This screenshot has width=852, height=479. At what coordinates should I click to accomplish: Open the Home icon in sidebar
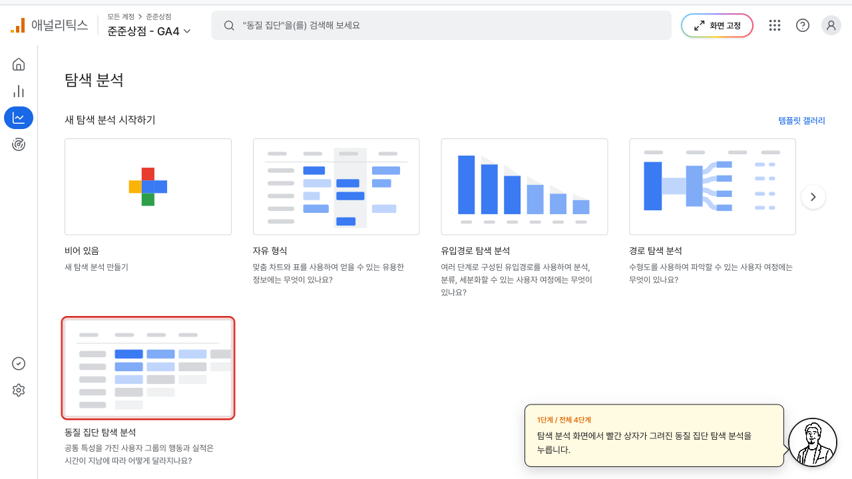click(x=19, y=65)
